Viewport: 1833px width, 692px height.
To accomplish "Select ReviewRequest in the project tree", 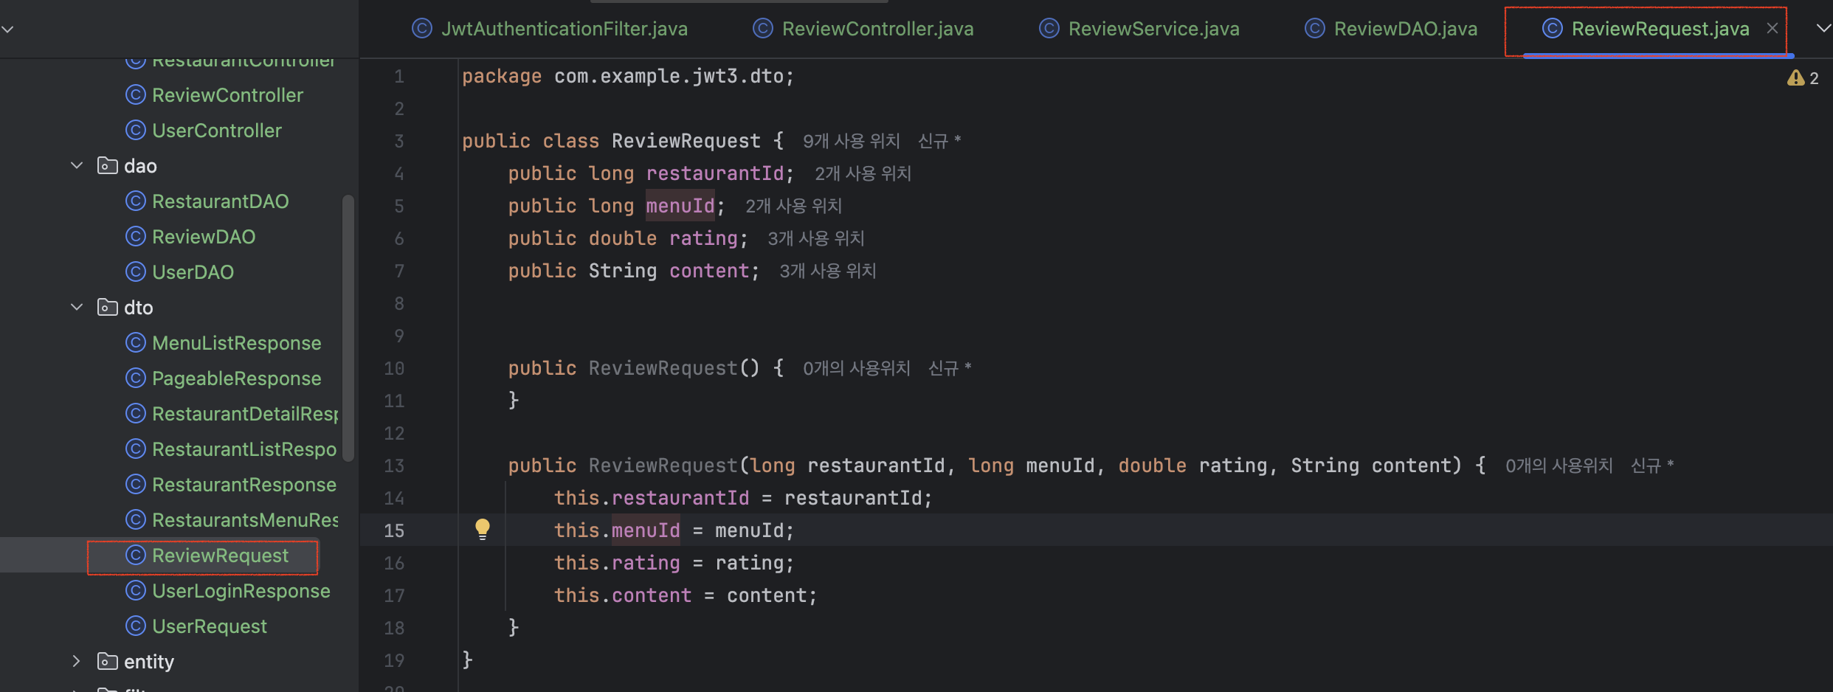I will pyautogui.click(x=220, y=556).
